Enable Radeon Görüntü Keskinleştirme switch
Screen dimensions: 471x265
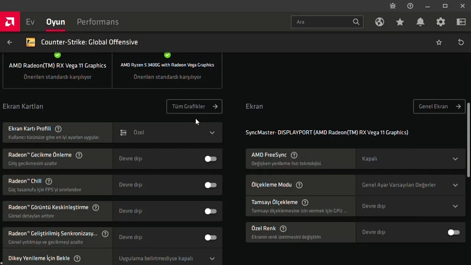(210, 211)
